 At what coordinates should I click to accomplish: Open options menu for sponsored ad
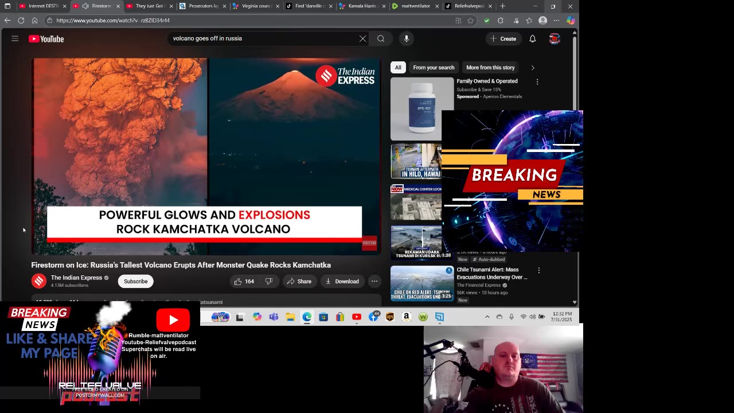[x=537, y=82]
